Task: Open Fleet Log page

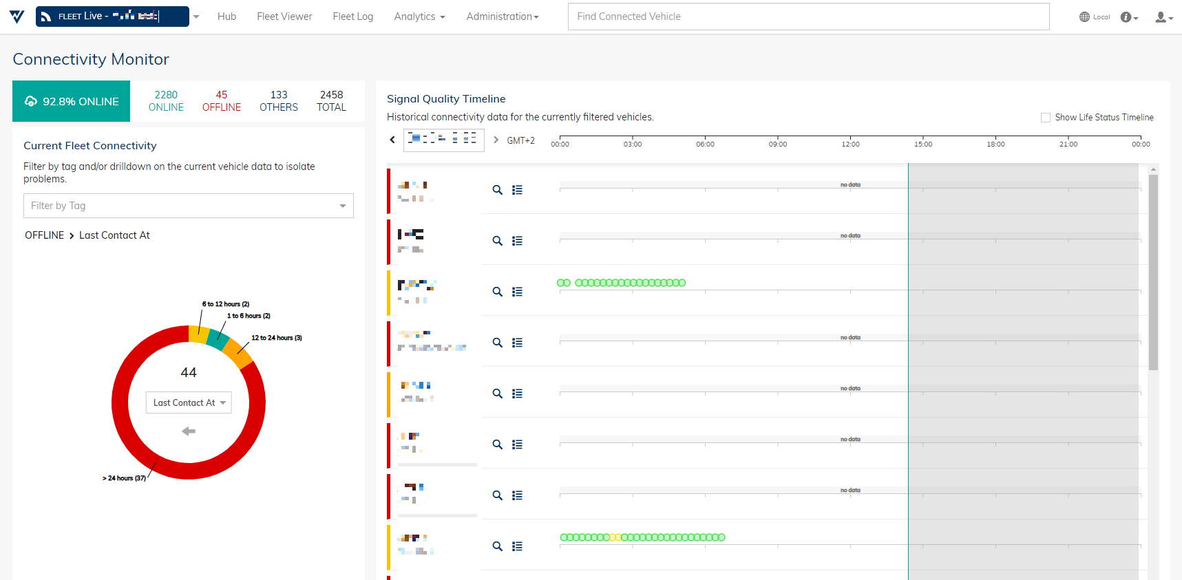Action: [352, 17]
